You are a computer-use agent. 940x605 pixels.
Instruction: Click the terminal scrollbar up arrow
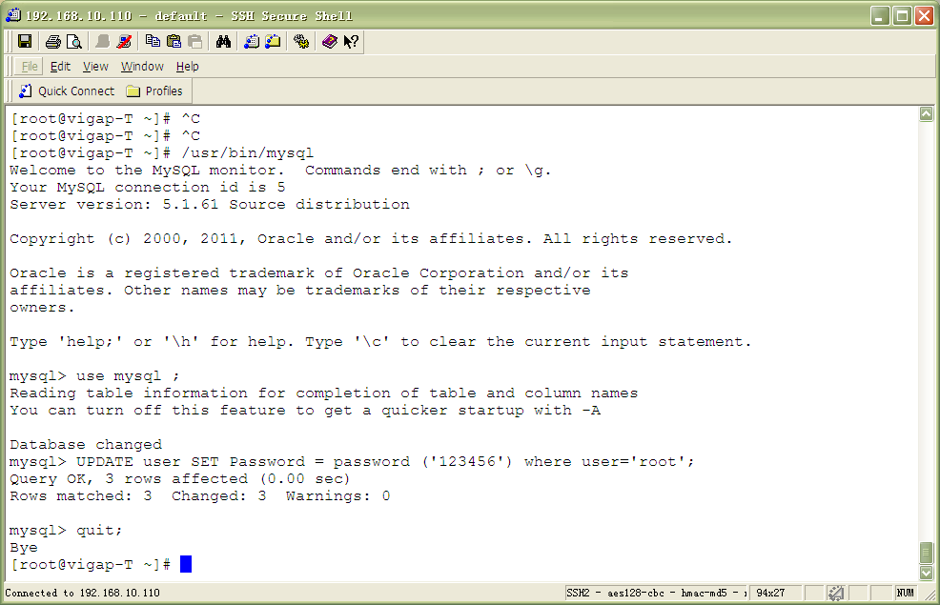tap(926, 114)
